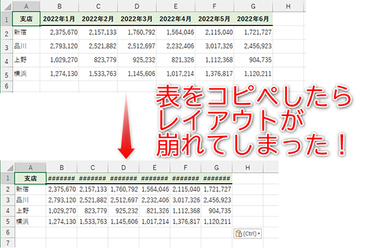Click the Select All corner of lower sheet
The width and height of the screenshot is (369, 248).
point(8,167)
